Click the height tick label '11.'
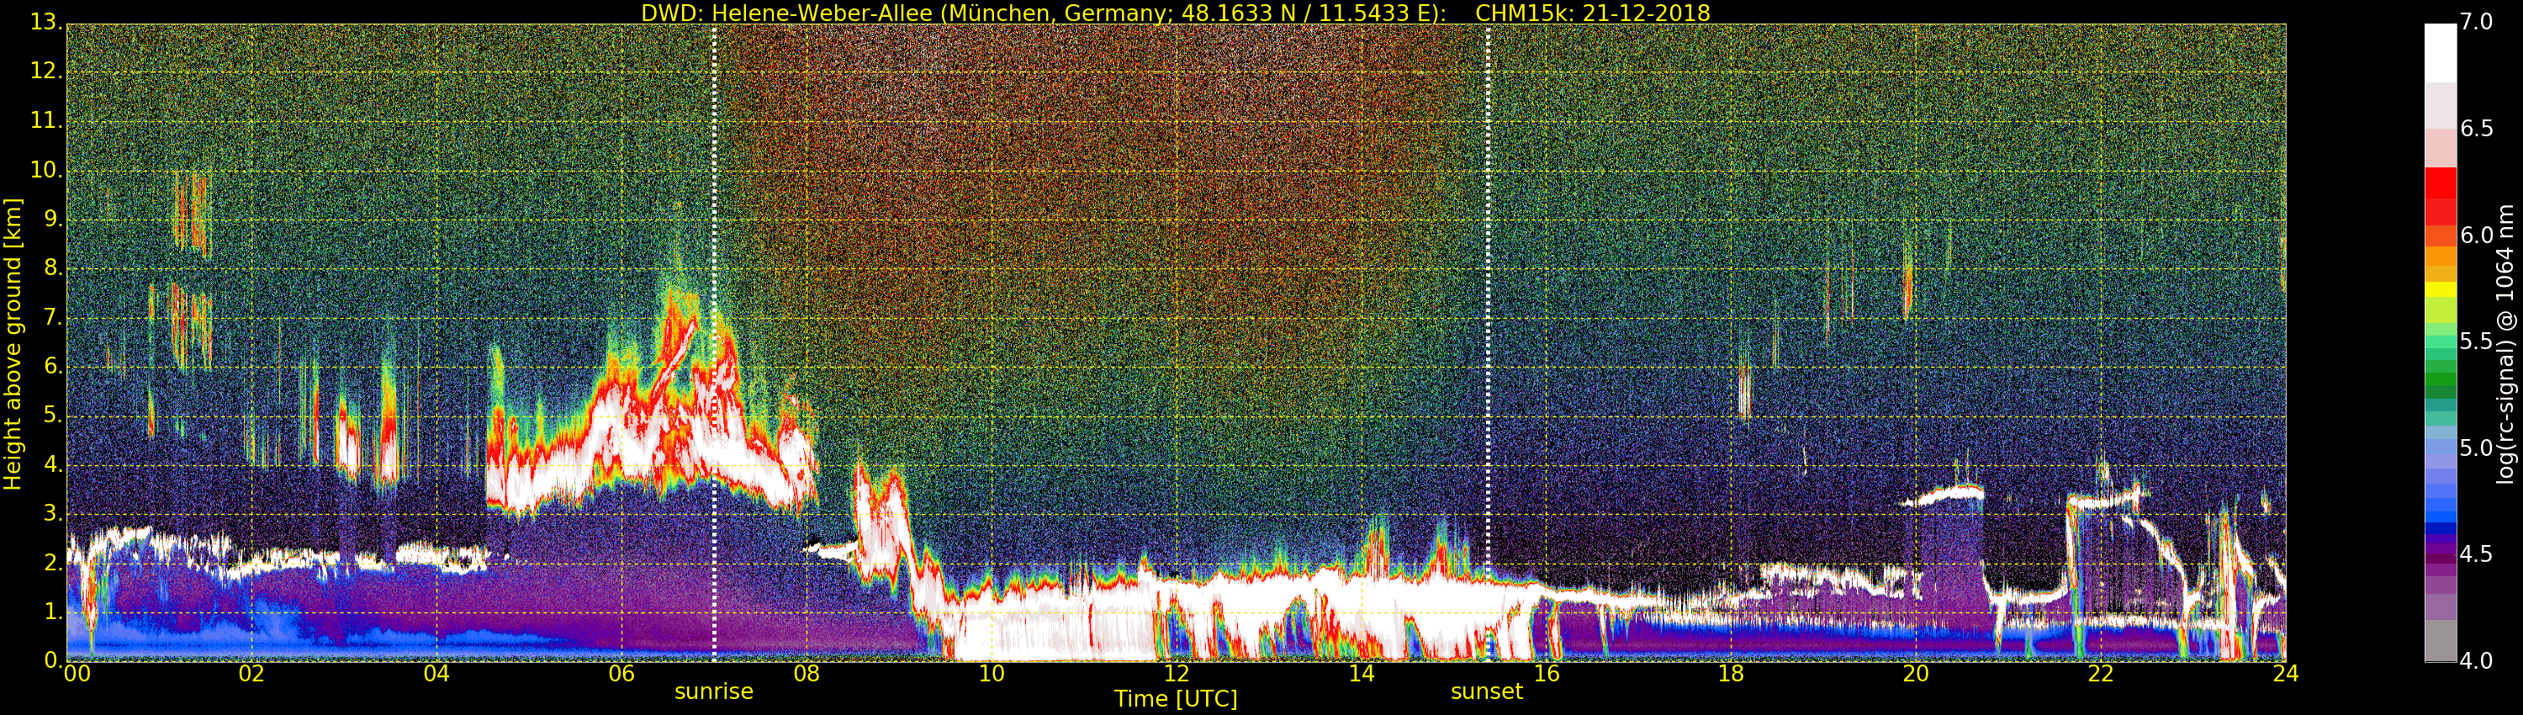Viewport: 2523px width, 715px height. [47, 120]
